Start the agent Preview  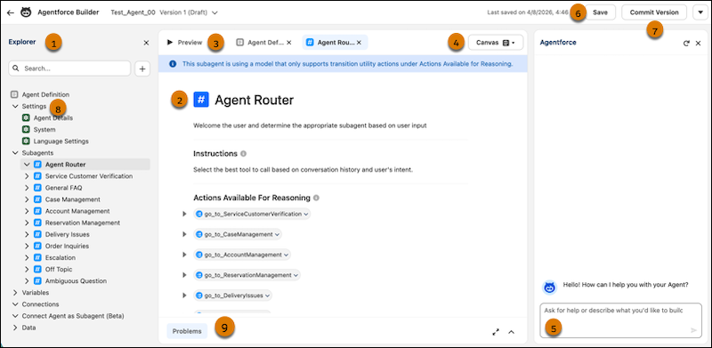(x=184, y=42)
